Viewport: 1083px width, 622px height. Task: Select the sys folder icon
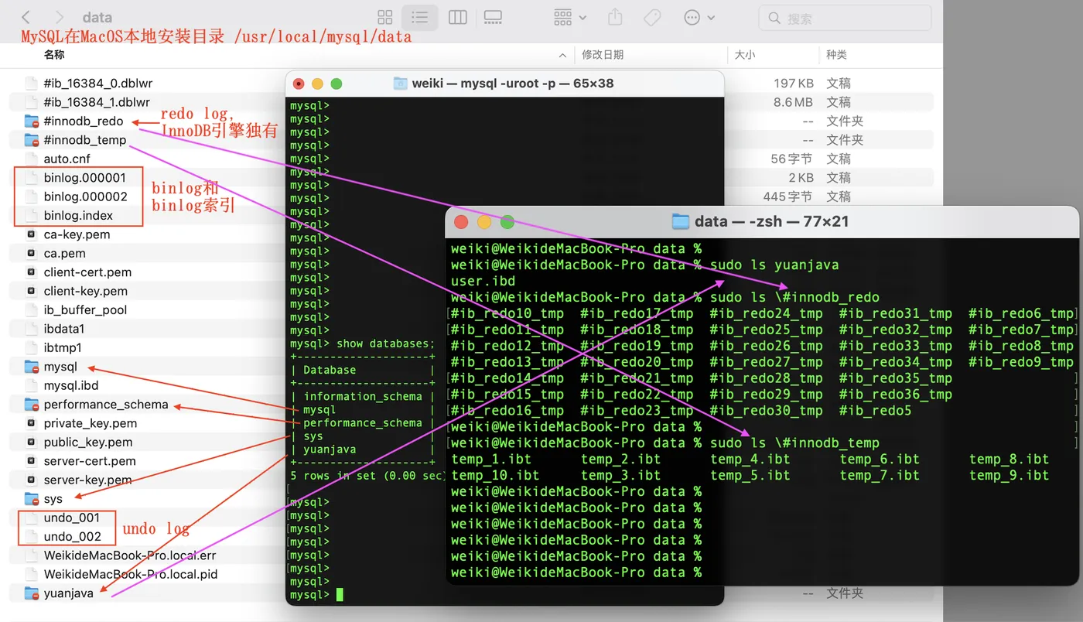pyautogui.click(x=32, y=499)
